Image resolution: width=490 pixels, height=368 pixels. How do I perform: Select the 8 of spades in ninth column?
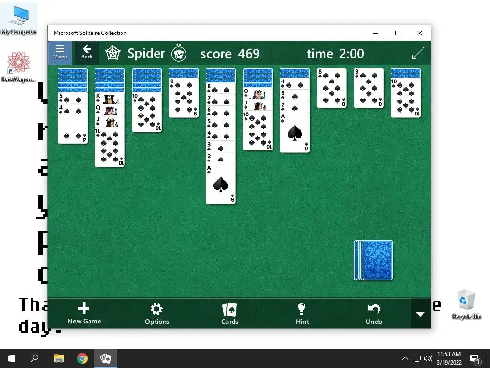click(x=368, y=88)
